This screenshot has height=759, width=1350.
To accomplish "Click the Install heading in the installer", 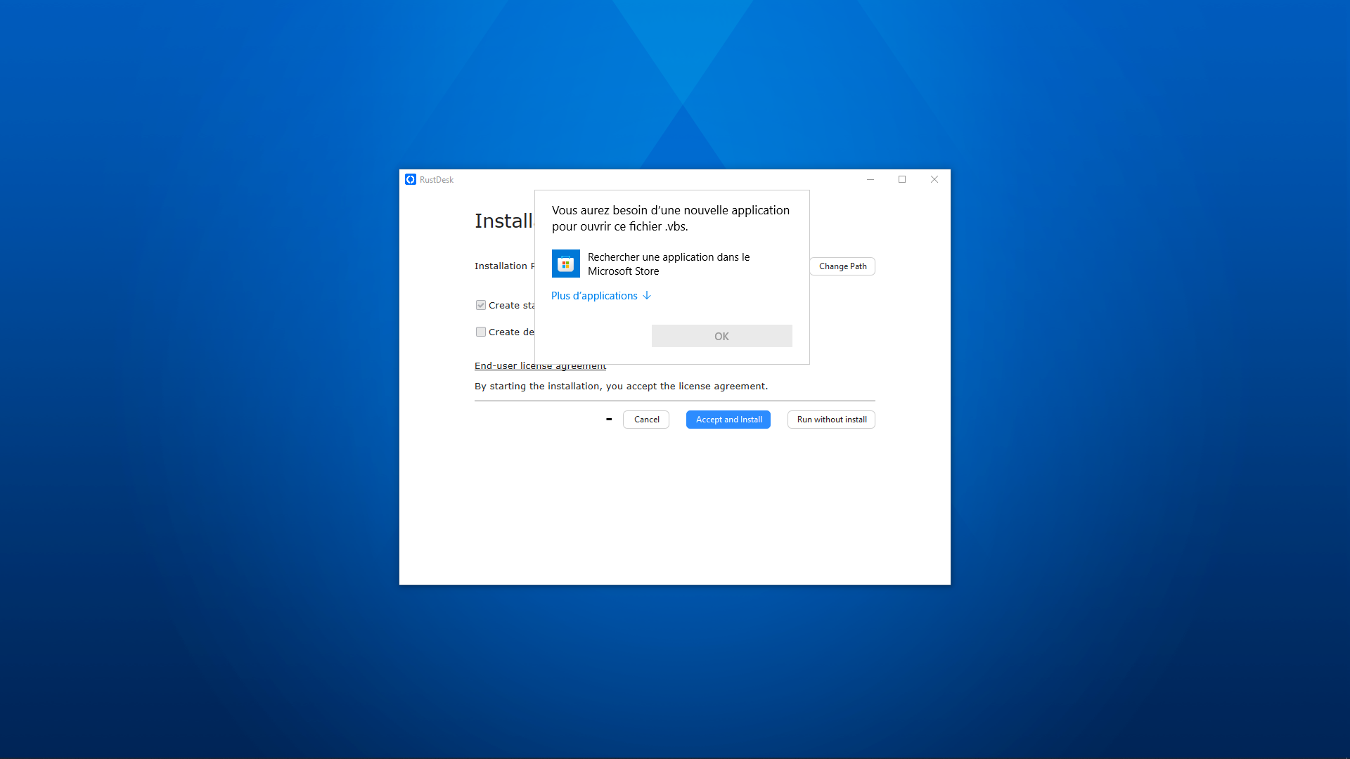I will (x=502, y=220).
